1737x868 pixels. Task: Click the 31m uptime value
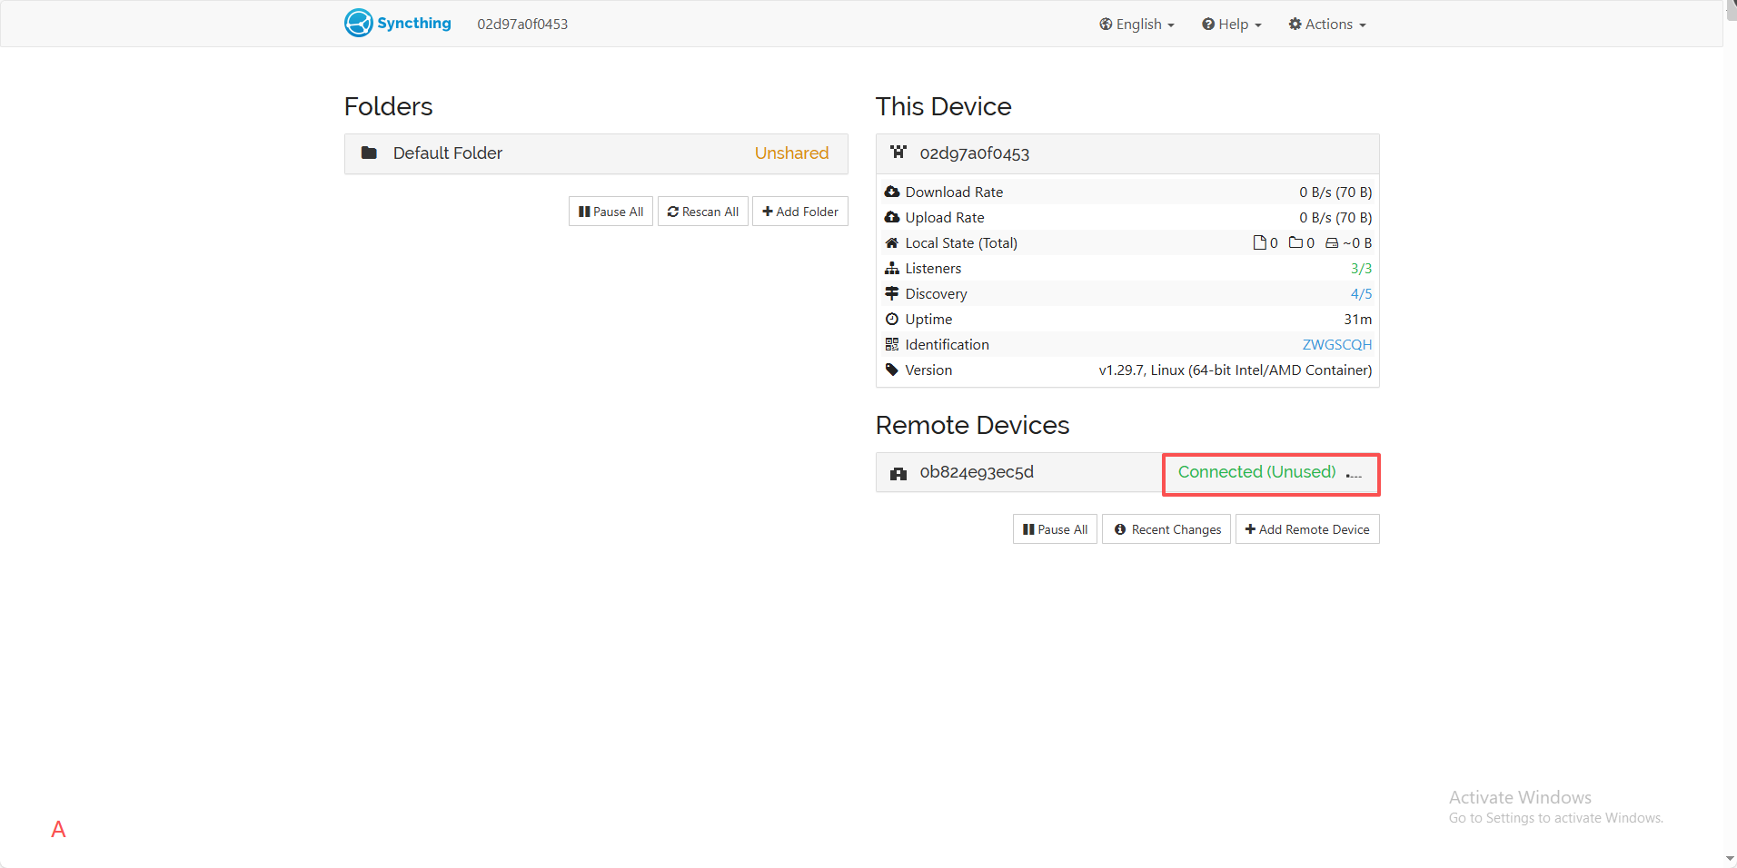pos(1358,319)
